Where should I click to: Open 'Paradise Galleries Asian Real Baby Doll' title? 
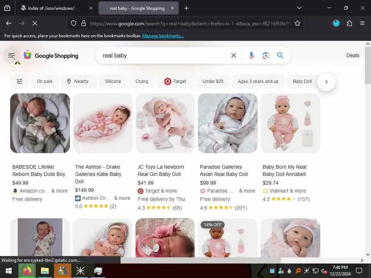(224, 171)
